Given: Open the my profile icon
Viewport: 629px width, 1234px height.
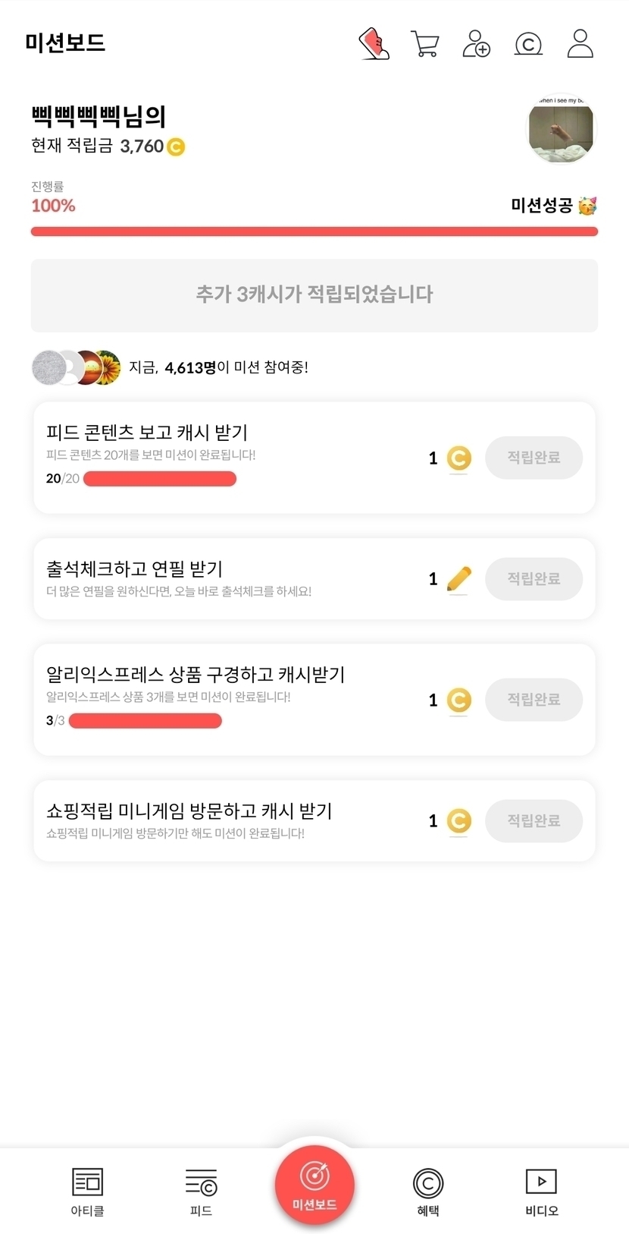Looking at the screenshot, I should [x=580, y=44].
